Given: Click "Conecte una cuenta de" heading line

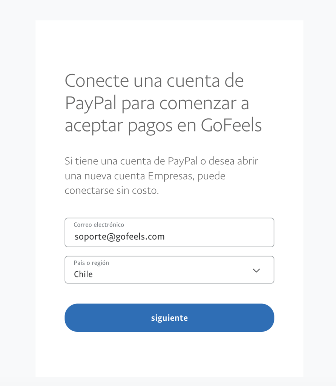Looking at the screenshot, I should pos(154,81).
